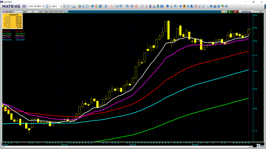266x149 pixels.
Task: Open the calculator tool icon
Action: (219, 6)
